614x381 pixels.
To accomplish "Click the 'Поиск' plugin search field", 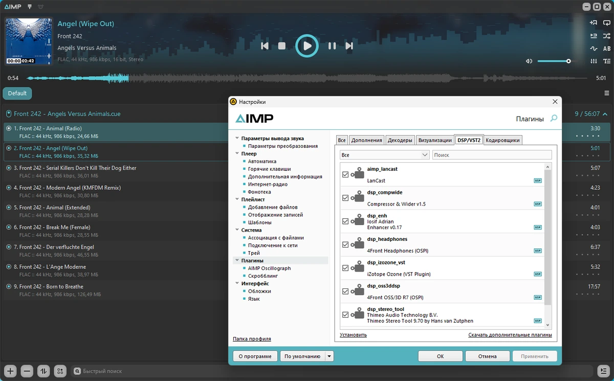I will (x=492, y=154).
